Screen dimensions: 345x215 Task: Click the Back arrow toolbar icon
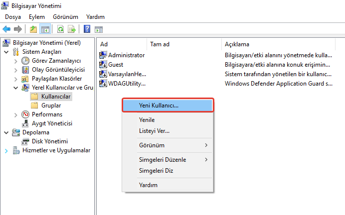6,29
